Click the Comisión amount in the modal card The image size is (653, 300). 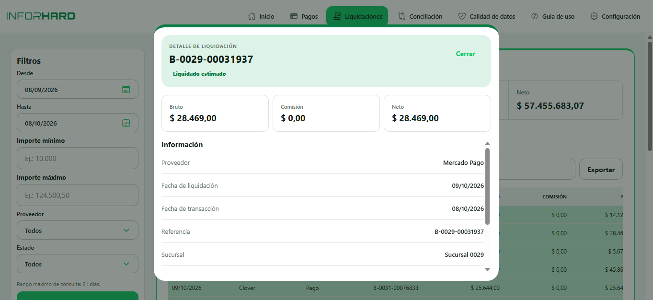coord(293,118)
